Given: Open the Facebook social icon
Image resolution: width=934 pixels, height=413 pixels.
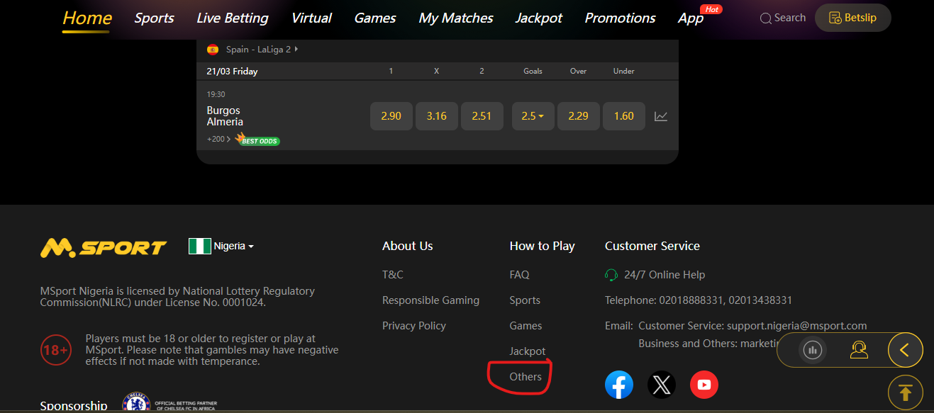Looking at the screenshot, I should (618, 385).
